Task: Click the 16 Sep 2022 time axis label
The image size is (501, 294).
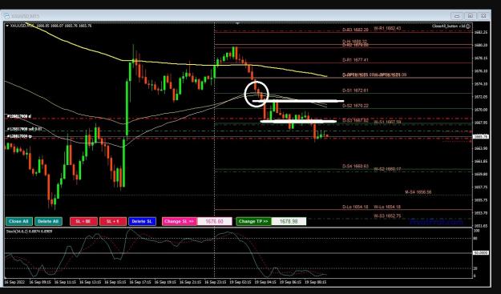Action: 14,282
